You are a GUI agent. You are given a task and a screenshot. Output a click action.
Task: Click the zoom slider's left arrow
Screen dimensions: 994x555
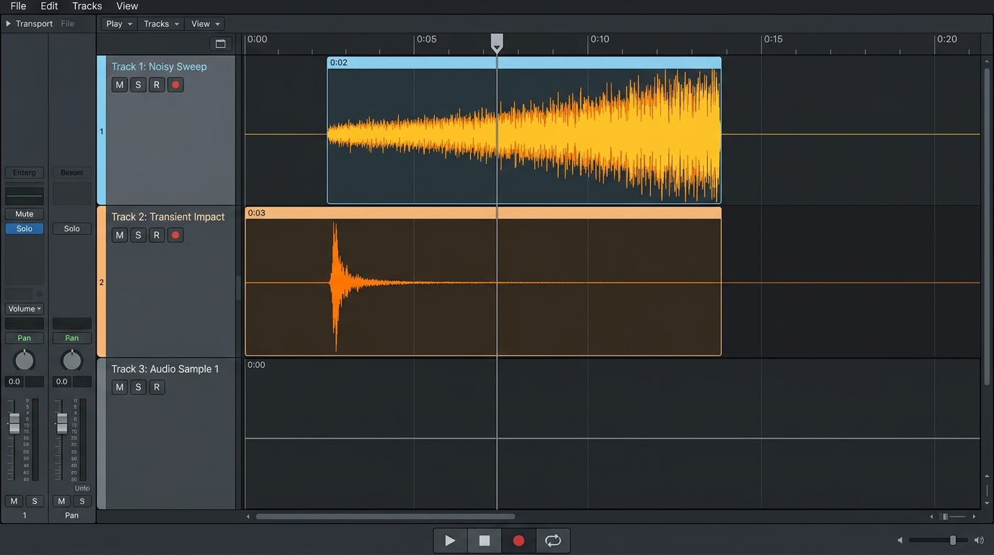click(931, 517)
